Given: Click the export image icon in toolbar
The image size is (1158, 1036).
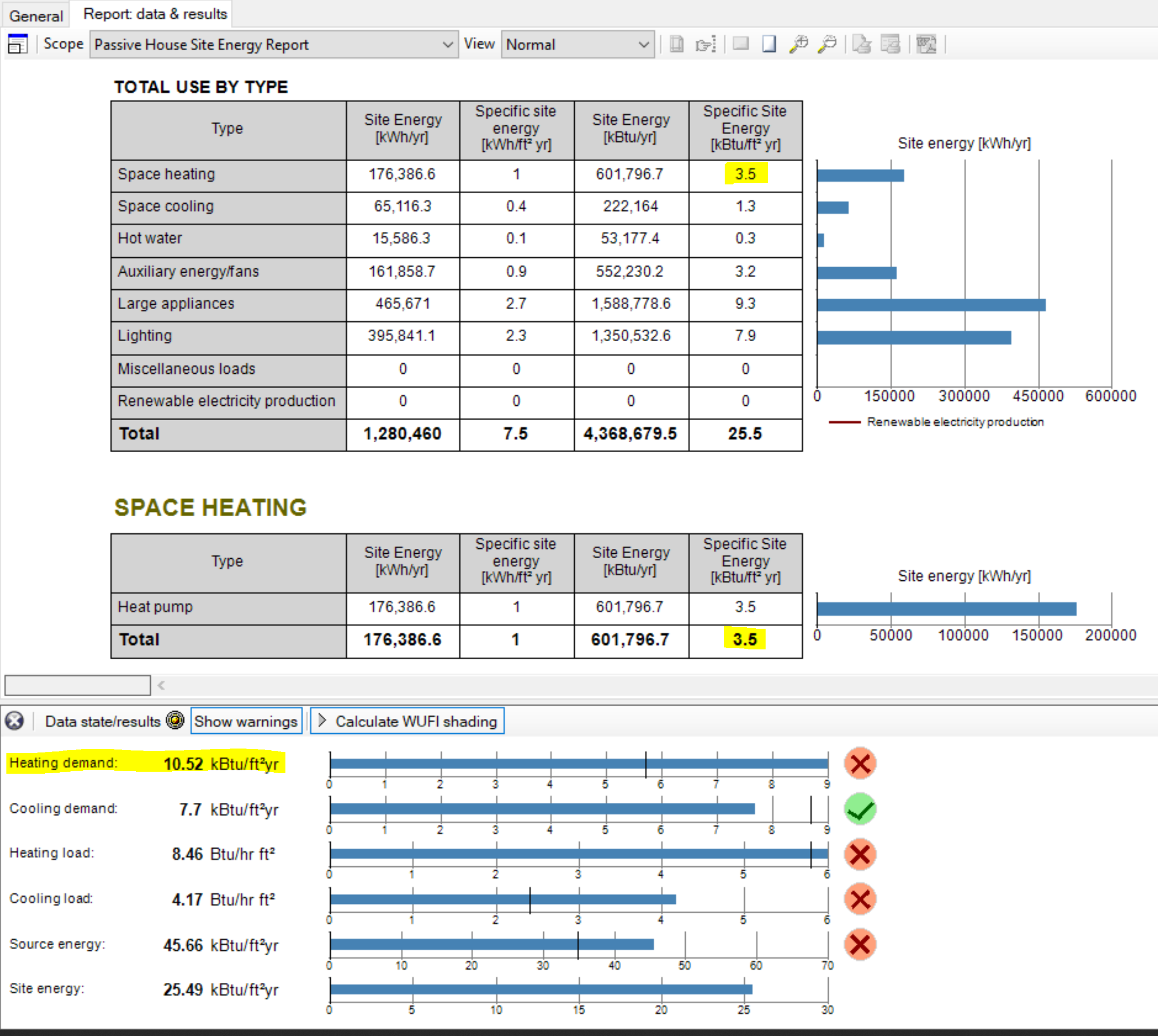Looking at the screenshot, I should [x=926, y=44].
